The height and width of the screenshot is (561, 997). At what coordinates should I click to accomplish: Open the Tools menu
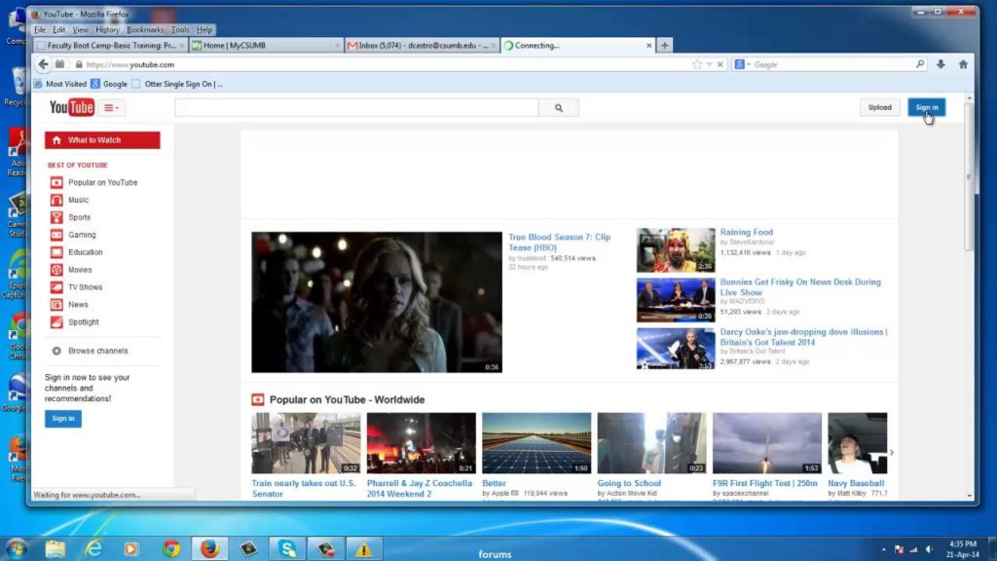pyautogui.click(x=180, y=30)
